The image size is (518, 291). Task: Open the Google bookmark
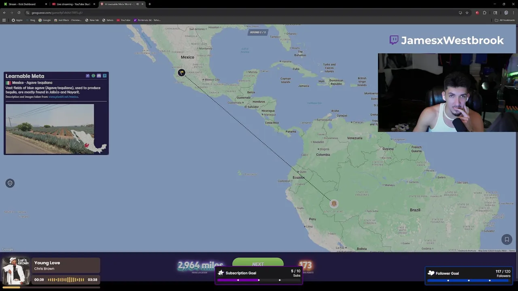pyautogui.click(x=45, y=20)
